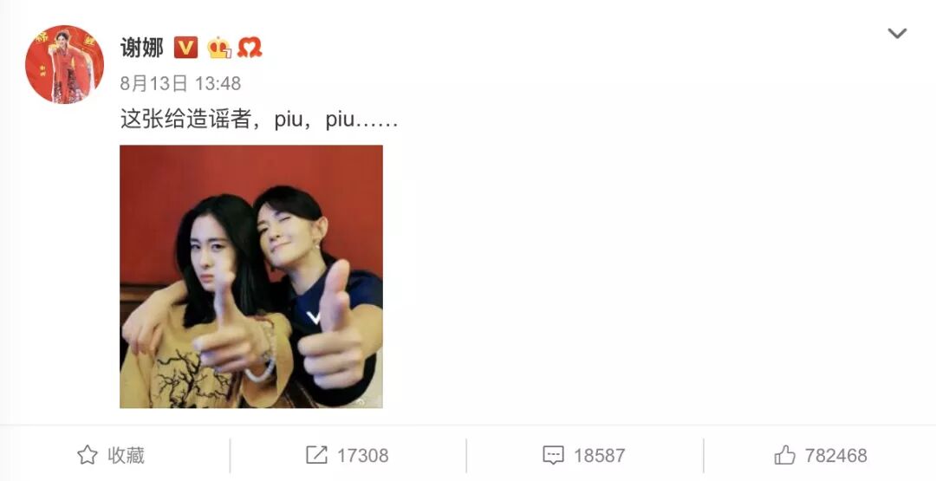The height and width of the screenshot is (481, 936).
Task: Click the 谢娜 profile avatar
Action: [64, 64]
